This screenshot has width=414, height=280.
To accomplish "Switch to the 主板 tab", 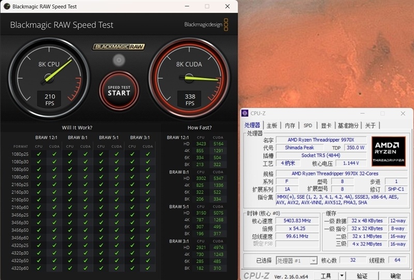I will [x=272, y=125].
